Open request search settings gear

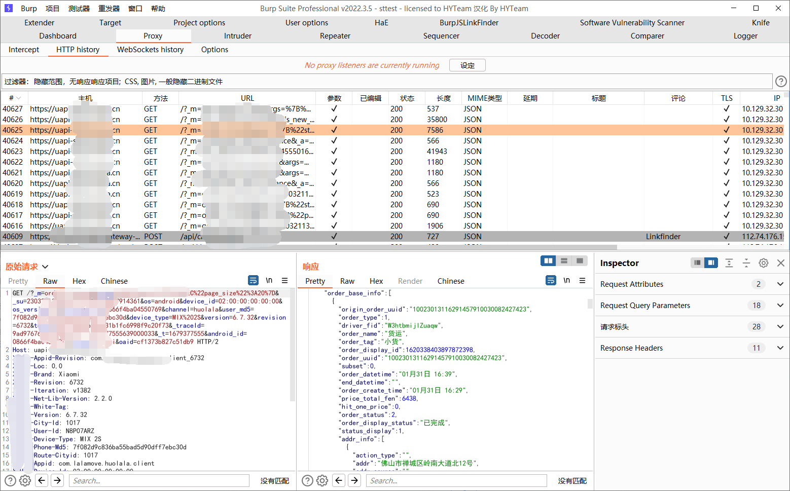[25, 480]
